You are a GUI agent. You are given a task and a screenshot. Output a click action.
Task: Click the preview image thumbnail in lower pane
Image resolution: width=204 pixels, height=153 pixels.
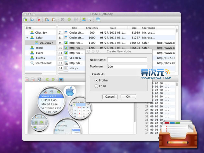click(58, 109)
